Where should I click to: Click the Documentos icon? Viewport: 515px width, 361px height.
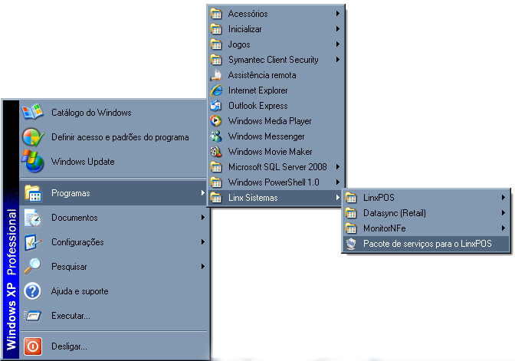click(33, 218)
